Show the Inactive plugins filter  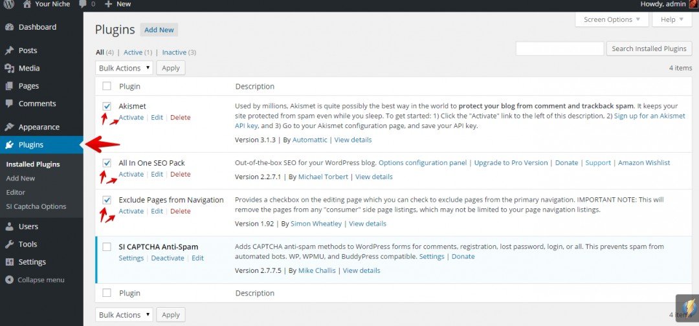point(174,52)
